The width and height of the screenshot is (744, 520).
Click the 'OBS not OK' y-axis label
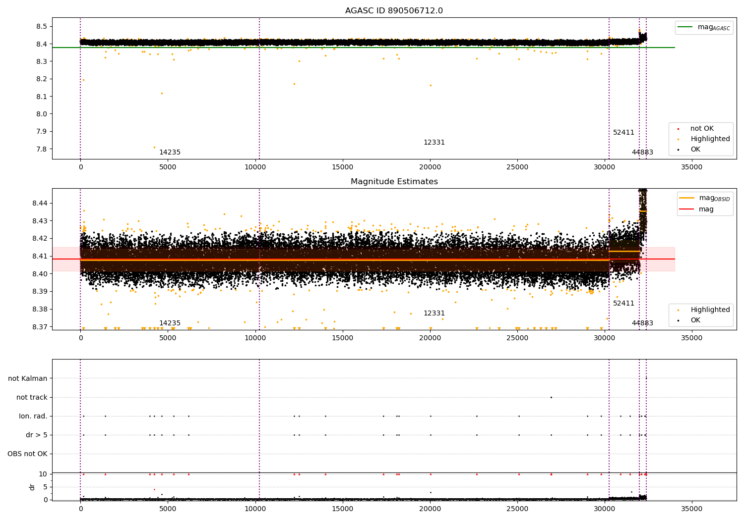point(28,454)
